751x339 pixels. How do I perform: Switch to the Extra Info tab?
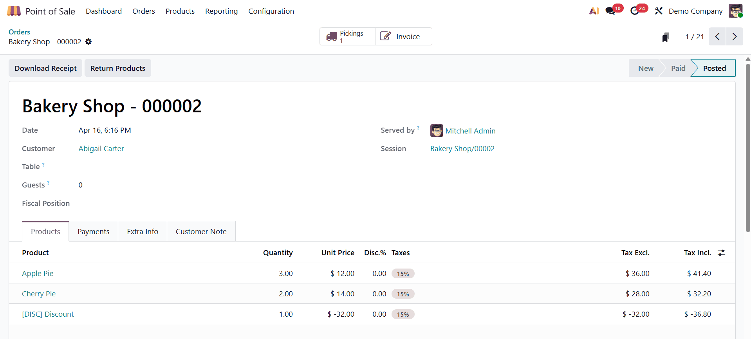143,231
